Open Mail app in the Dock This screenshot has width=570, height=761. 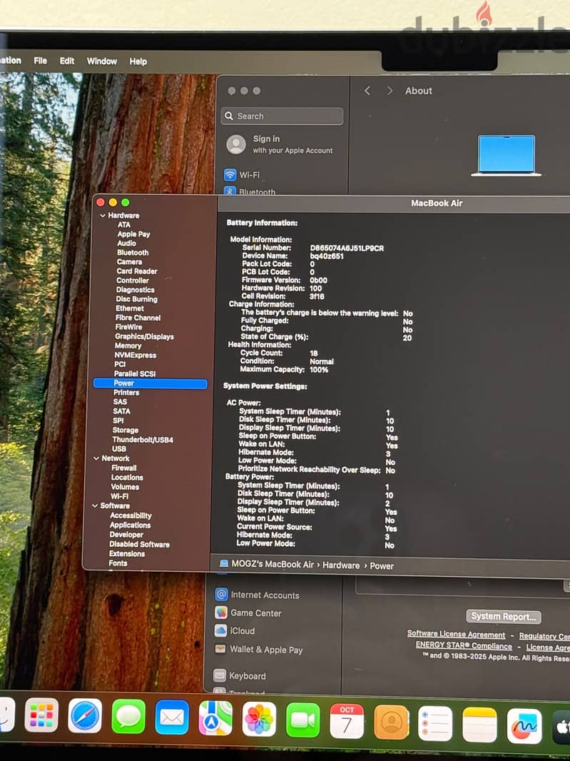tap(172, 717)
